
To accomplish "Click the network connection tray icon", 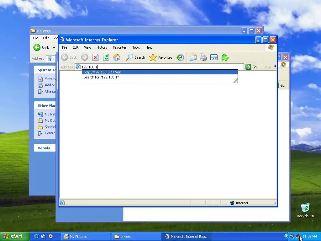I will (297, 236).
